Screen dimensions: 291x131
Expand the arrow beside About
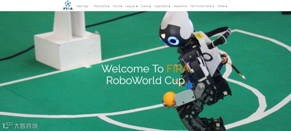pyautogui.click(x=121, y=6)
